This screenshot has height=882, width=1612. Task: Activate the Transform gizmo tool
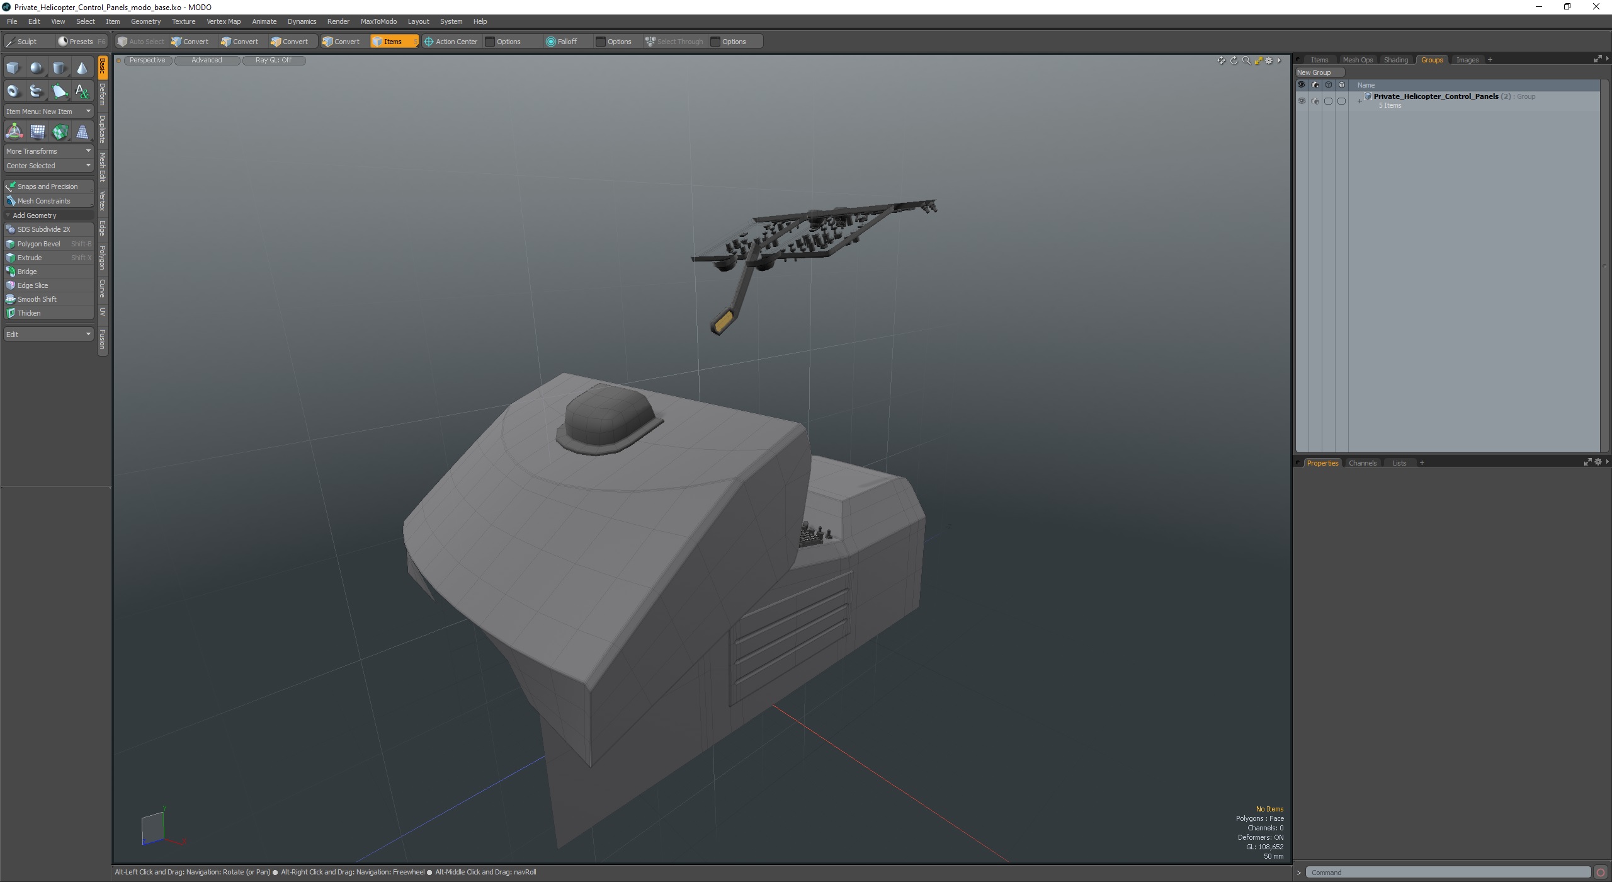14,132
